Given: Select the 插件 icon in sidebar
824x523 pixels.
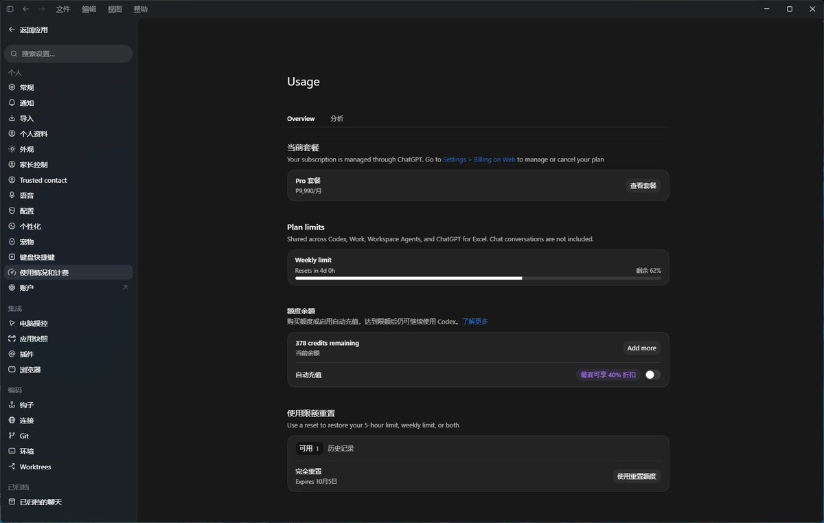Looking at the screenshot, I should click(x=12, y=354).
